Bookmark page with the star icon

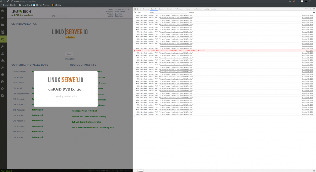pyautogui.click(x=290, y=1)
